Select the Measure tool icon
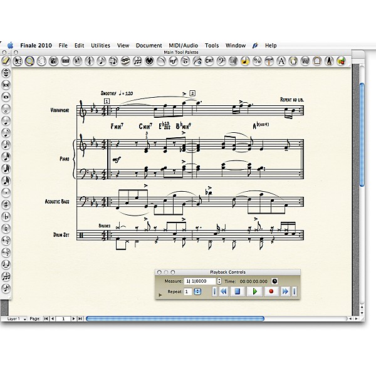Screen dimensions: 376x376 [x=65, y=61]
